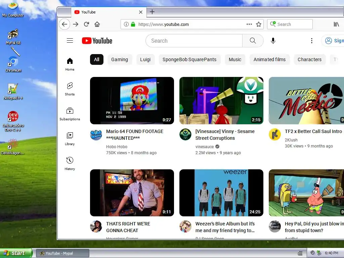Focus the YouTube search field

click(x=194, y=41)
